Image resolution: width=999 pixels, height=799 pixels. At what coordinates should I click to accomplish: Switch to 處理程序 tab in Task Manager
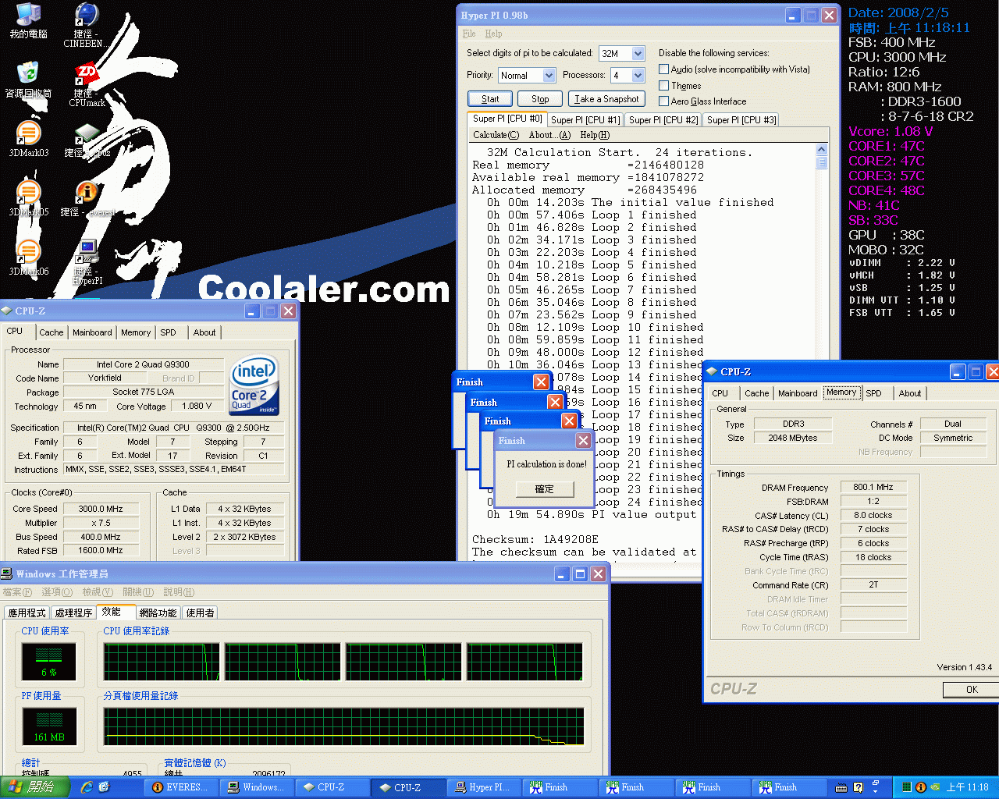[74, 613]
